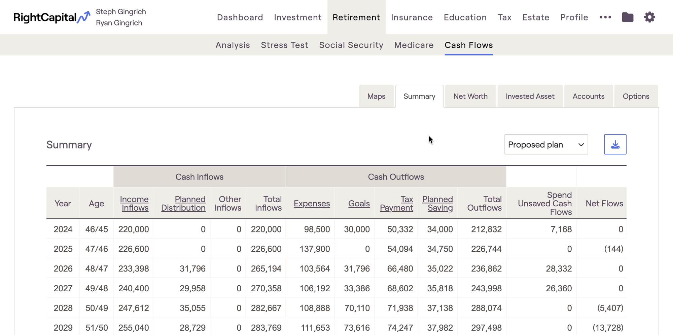673x335 pixels.
Task: Go to the Accounts tab
Action: pos(588,96)
